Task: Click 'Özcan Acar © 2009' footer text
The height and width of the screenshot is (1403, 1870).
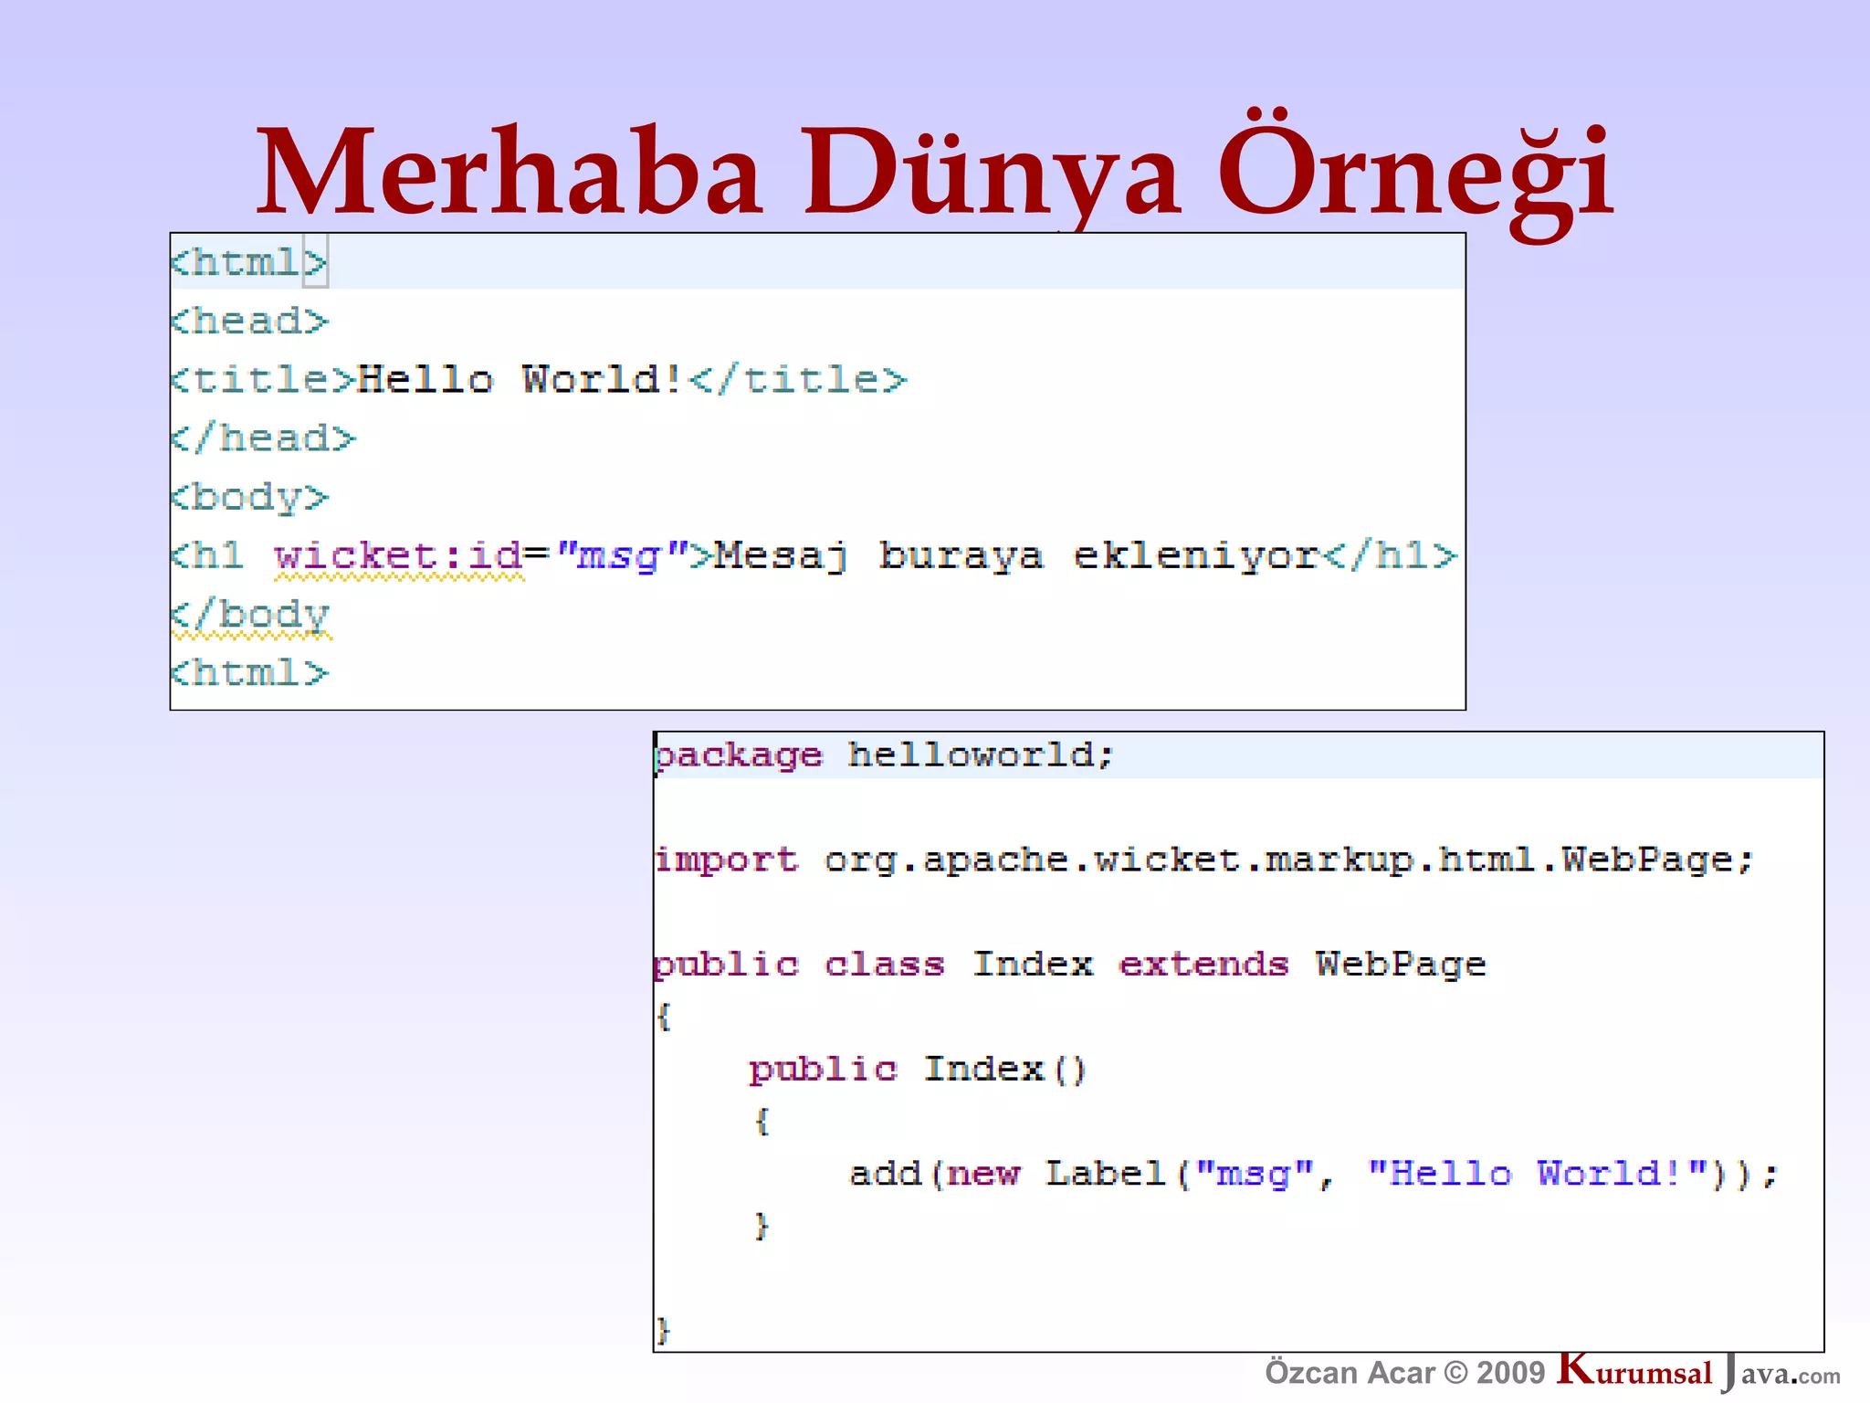Action: (x=1404, y=1373)
